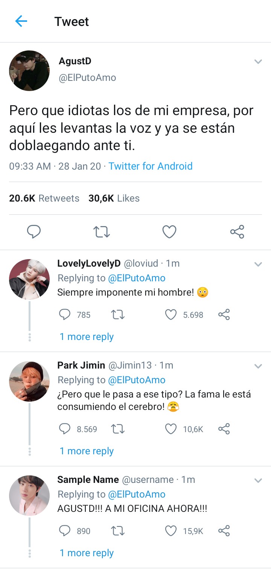Retweet Park Jimin's reply
The width and height of the screenshot is (271, 569).
pyautogui.click(x=118, y=429)
